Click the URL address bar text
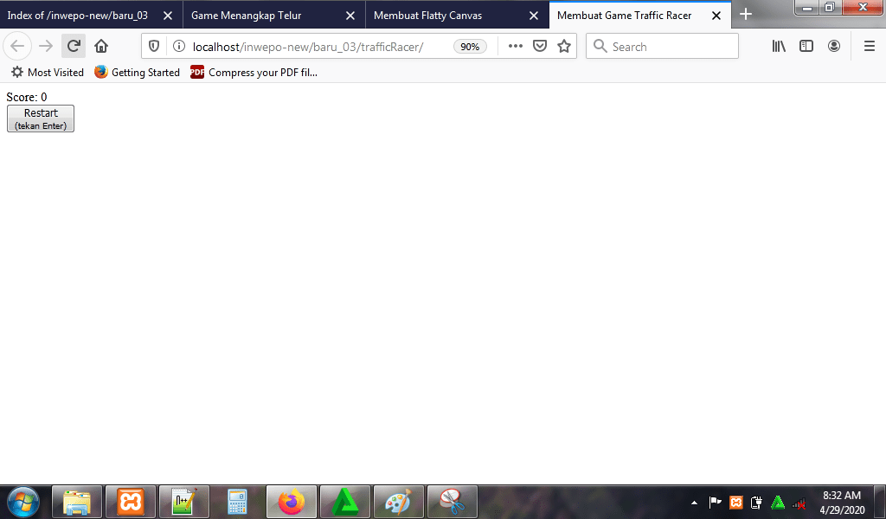Screen dimensions: 886x519 pos(308,47)
